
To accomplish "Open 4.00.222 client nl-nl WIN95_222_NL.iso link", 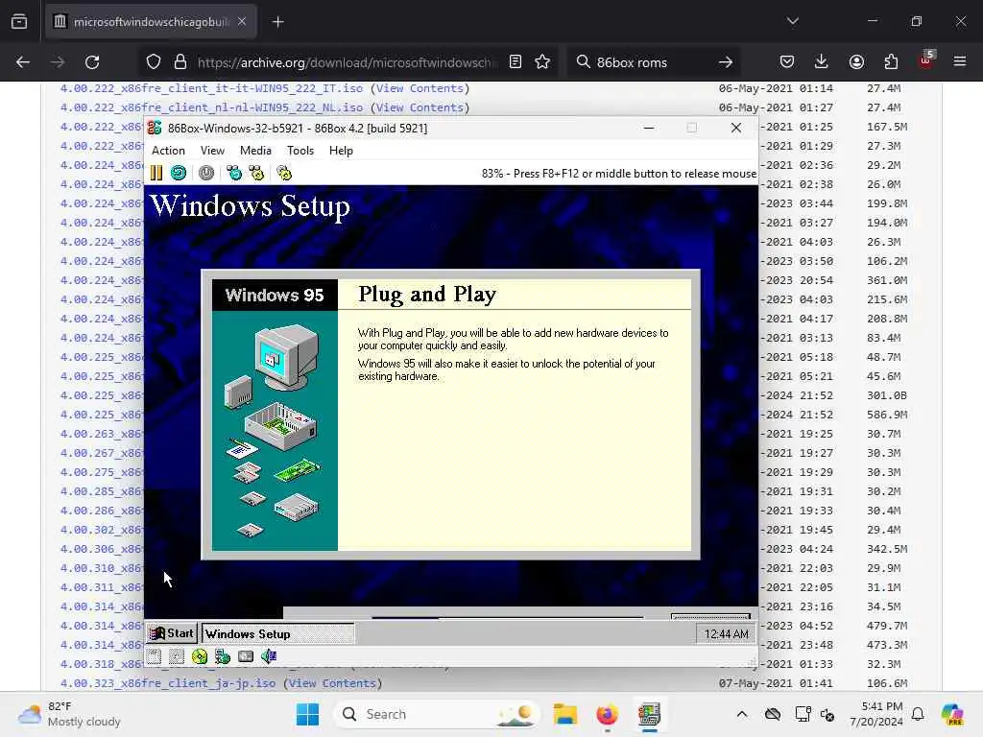I will click(x=211, y=107).
